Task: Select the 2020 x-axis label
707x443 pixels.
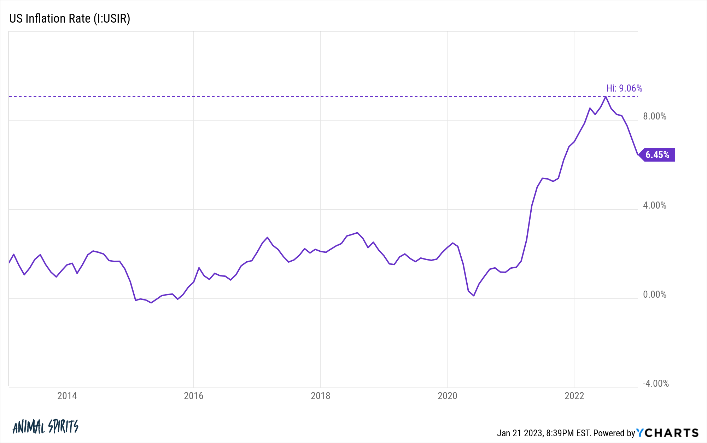Action: click(447, 396)
